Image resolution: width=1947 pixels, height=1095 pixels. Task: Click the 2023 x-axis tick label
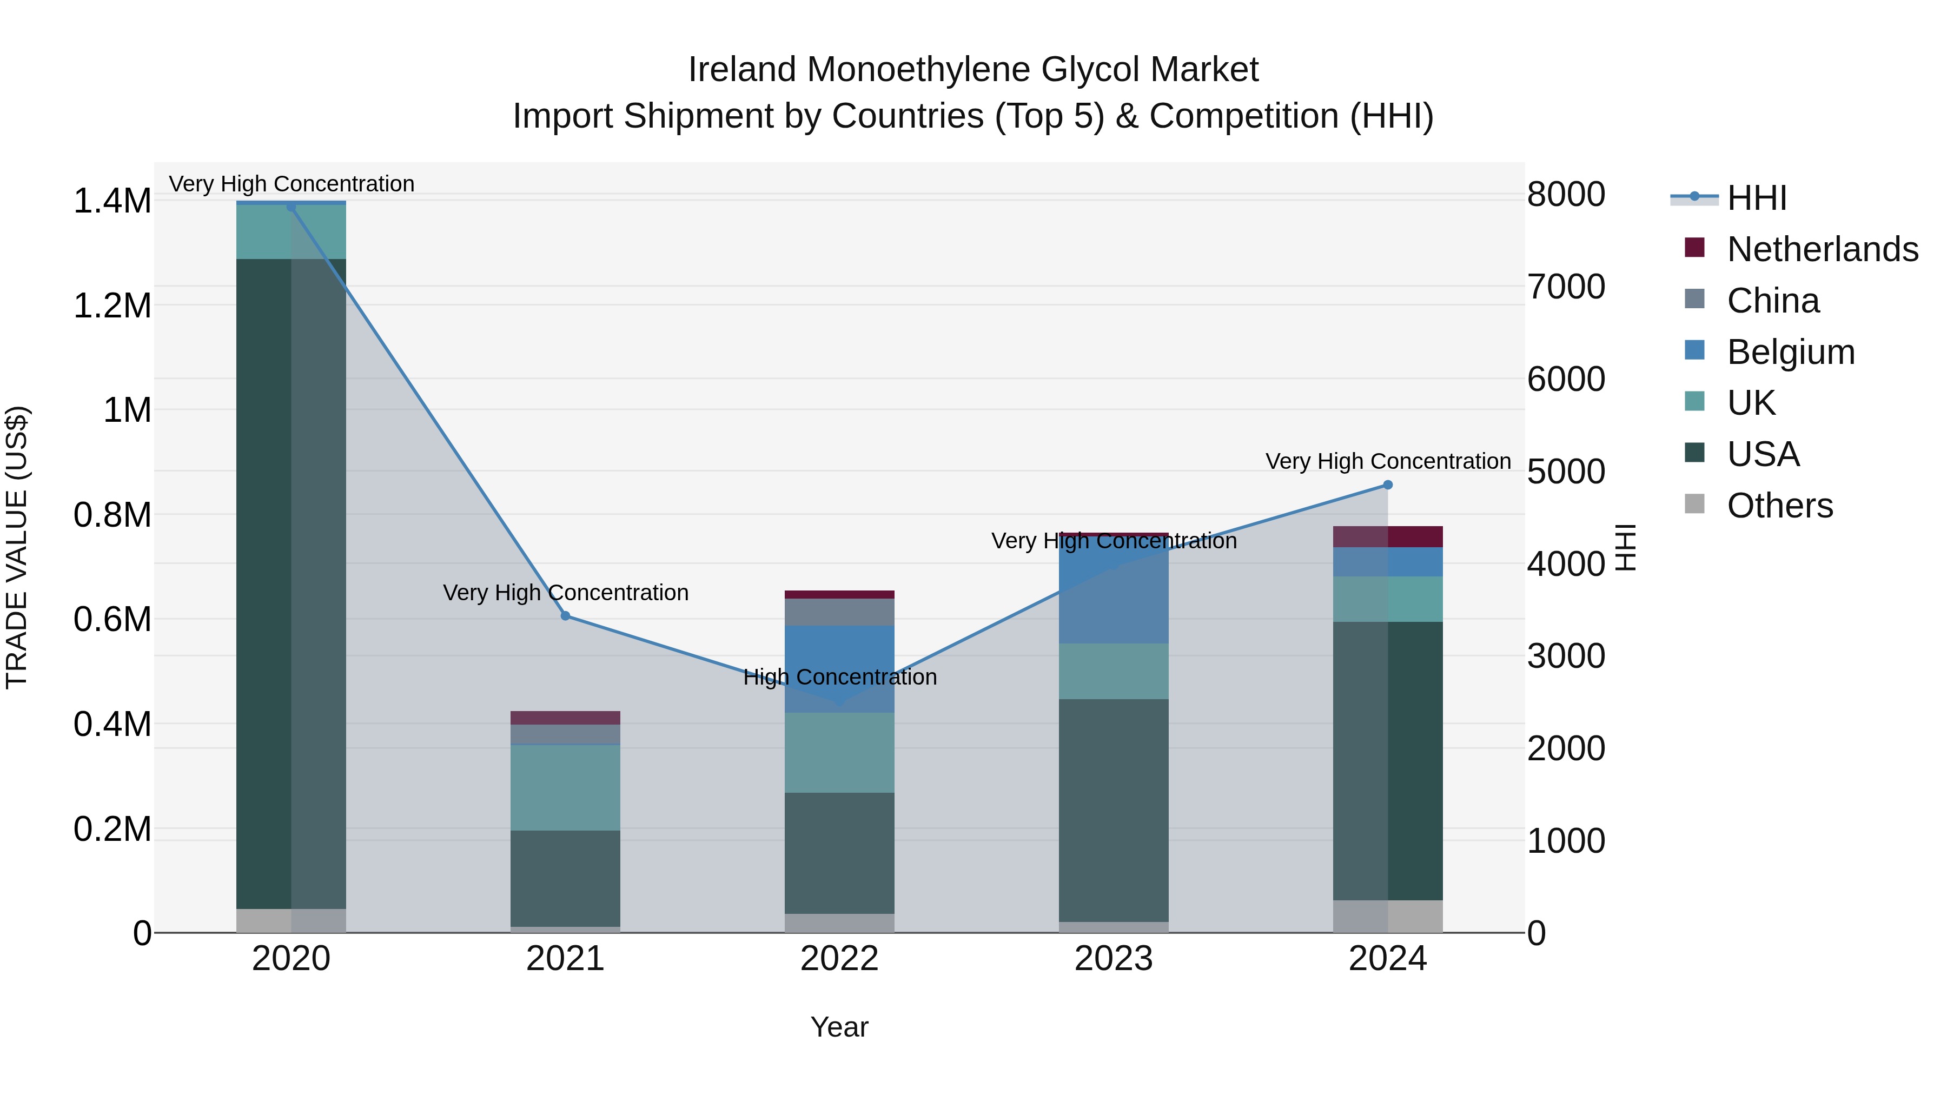pyautogui.click(x=1114, y=959)
